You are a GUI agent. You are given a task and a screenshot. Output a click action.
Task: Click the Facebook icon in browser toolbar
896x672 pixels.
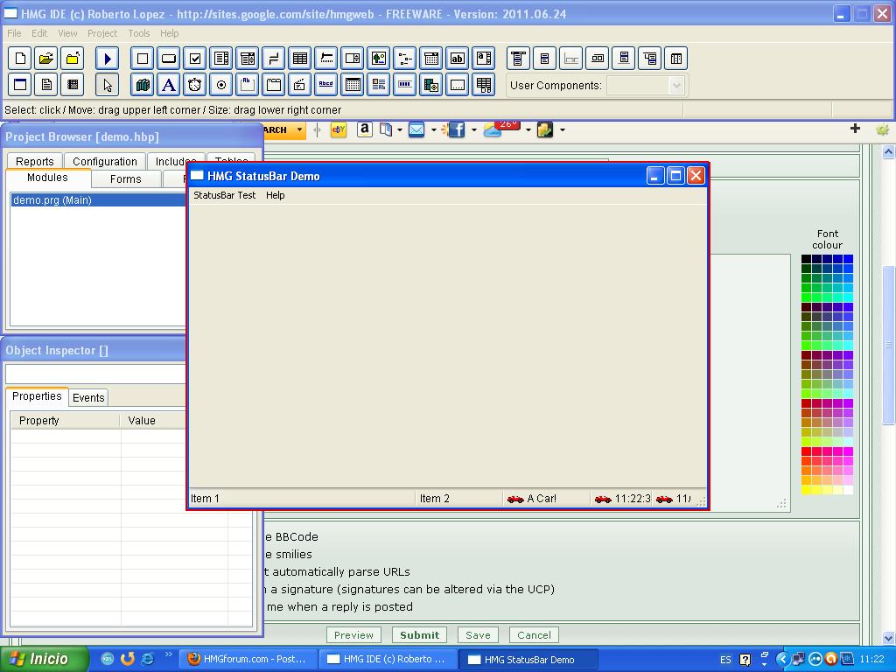point(456,129)
